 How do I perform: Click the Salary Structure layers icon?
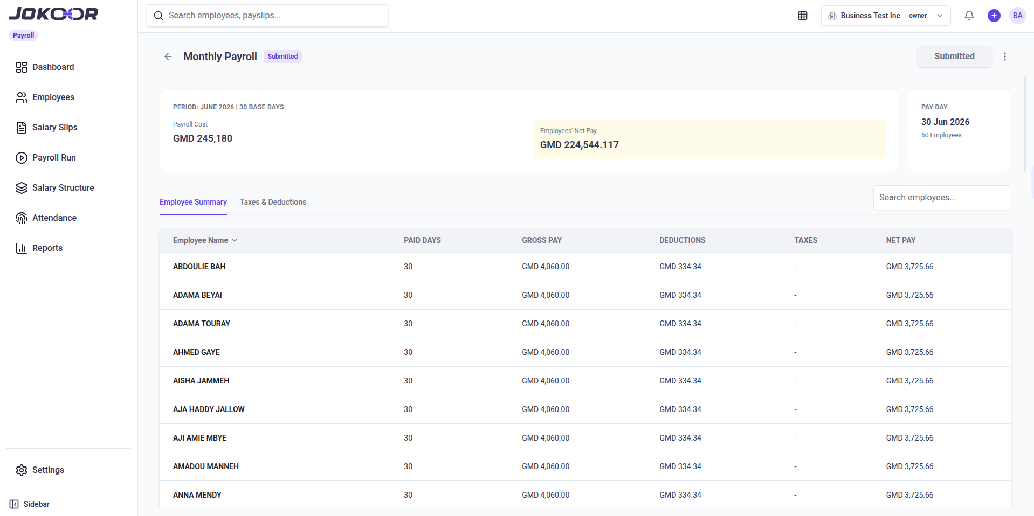pos(22,188)
